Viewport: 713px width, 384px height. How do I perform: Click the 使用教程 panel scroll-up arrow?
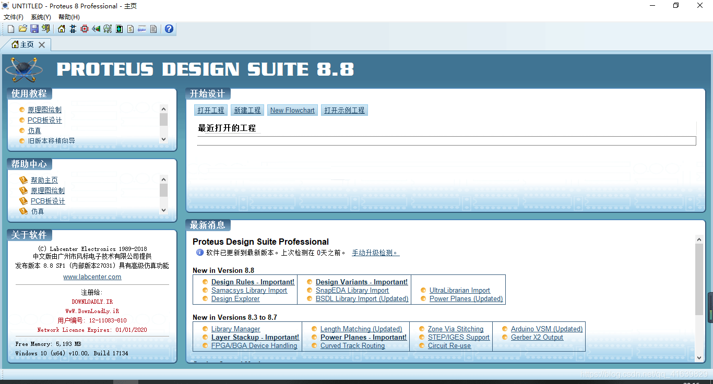click(163, 109)
